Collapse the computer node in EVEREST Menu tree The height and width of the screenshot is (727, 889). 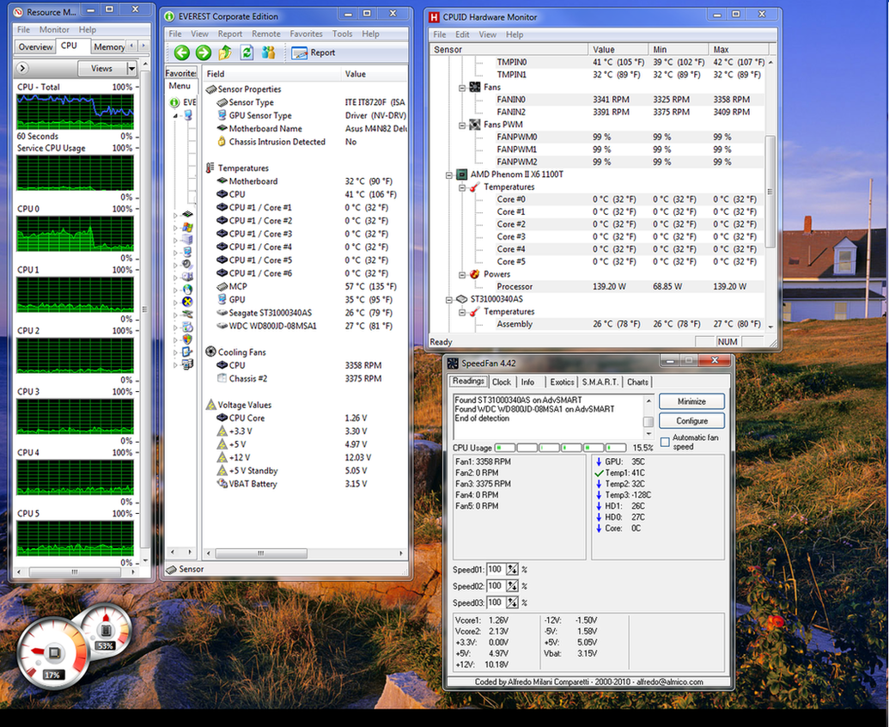[175, 116]
